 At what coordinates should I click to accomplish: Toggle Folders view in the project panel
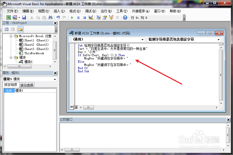coord(20,29)
